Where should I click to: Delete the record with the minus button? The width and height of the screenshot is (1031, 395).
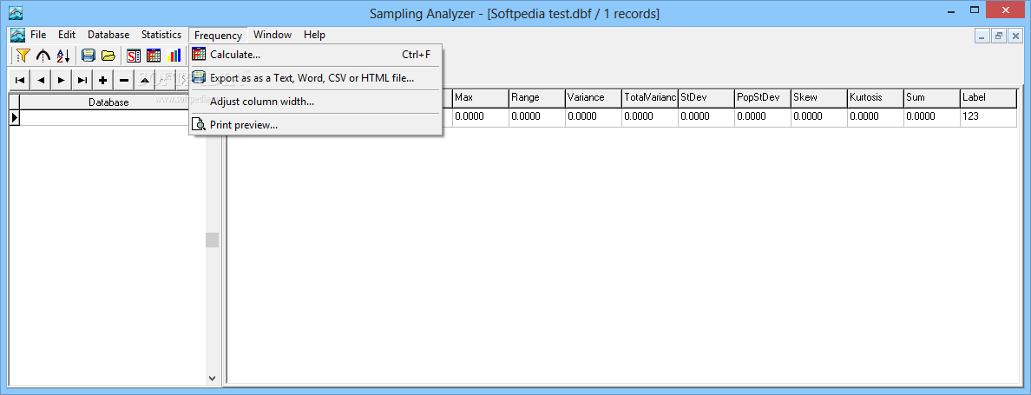tap(123, 80)
